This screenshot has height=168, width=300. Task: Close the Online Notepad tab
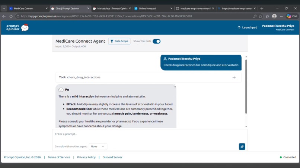172,9
